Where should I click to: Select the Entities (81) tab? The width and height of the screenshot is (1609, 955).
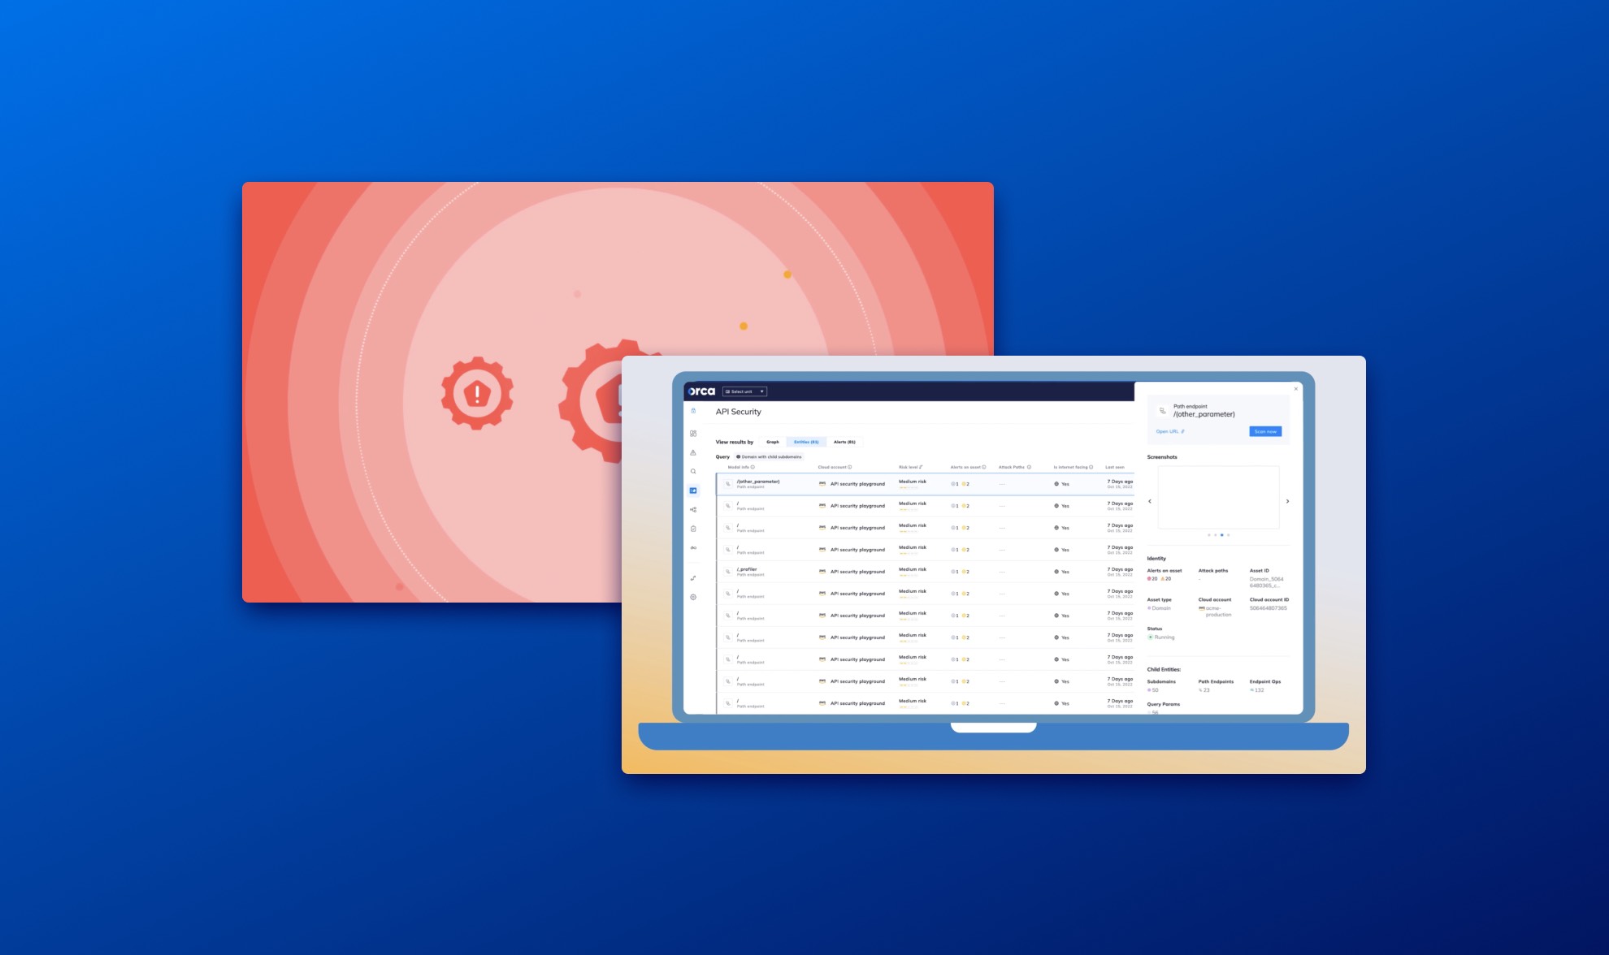pos(806,442)
